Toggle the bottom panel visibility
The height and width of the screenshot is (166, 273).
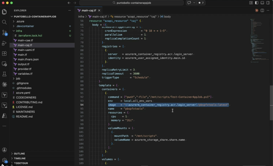point(262,3)
